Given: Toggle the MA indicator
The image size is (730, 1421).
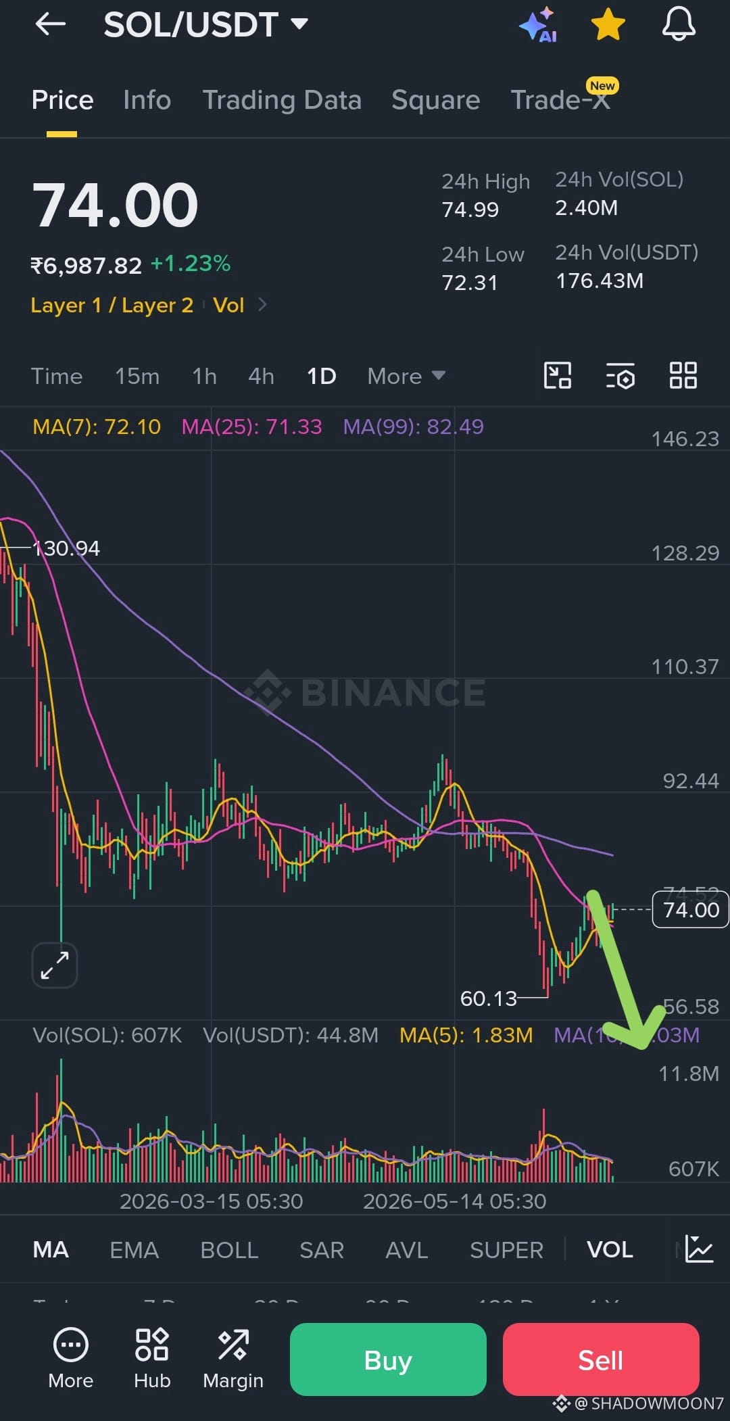Looking at the screenshot, I should pos(51,1250).
